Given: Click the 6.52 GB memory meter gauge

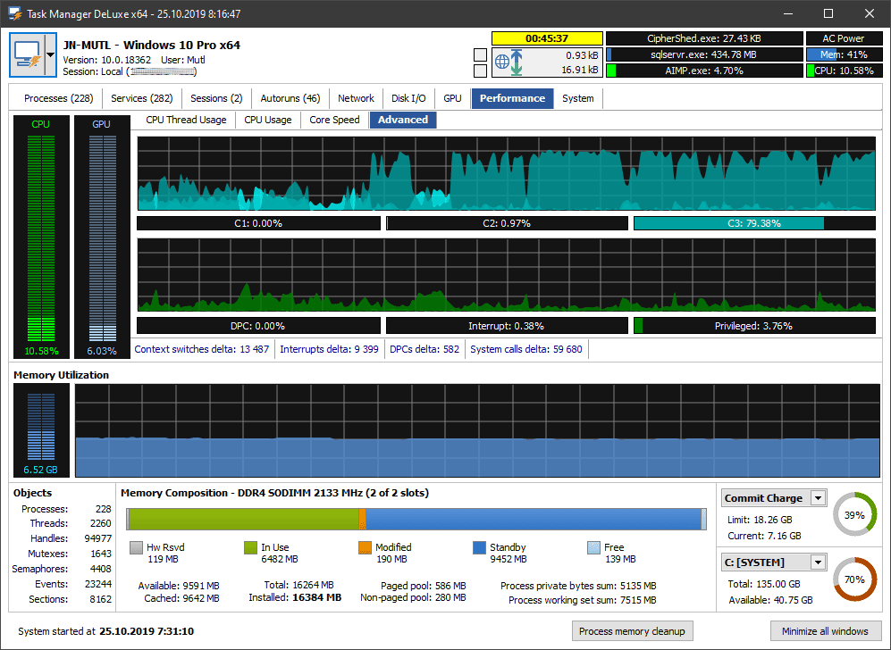Looking at the screenshot, I should (x=40, y=429).
